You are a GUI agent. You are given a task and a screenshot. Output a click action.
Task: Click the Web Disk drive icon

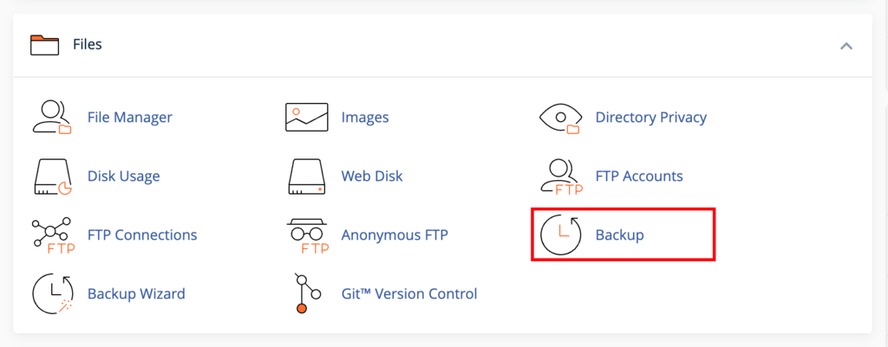(306, 177)
